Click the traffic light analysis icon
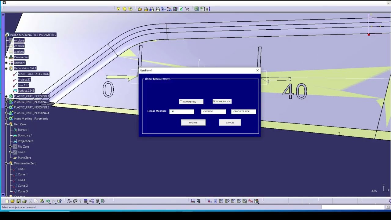The image size is (391, 220). coord(256,201)
